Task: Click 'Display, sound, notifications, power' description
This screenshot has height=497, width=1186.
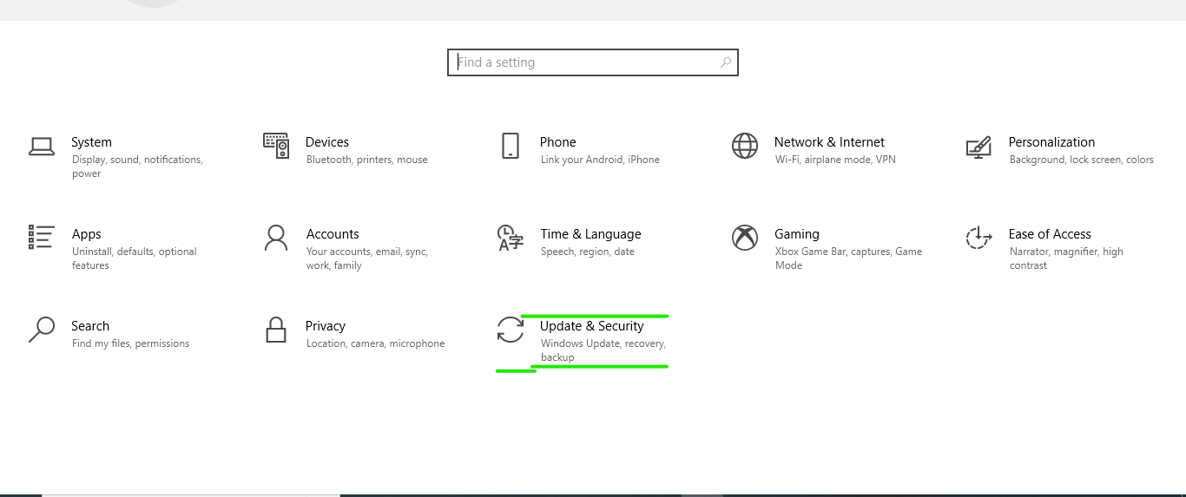Action: click(x=137, y=167)
